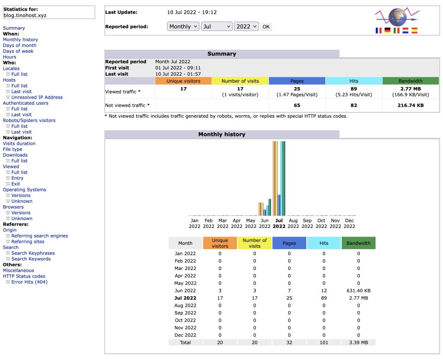This screenshot has height=359, width=443.
Task: Switch language using the Dutch flag
Action: coord(405,31)
